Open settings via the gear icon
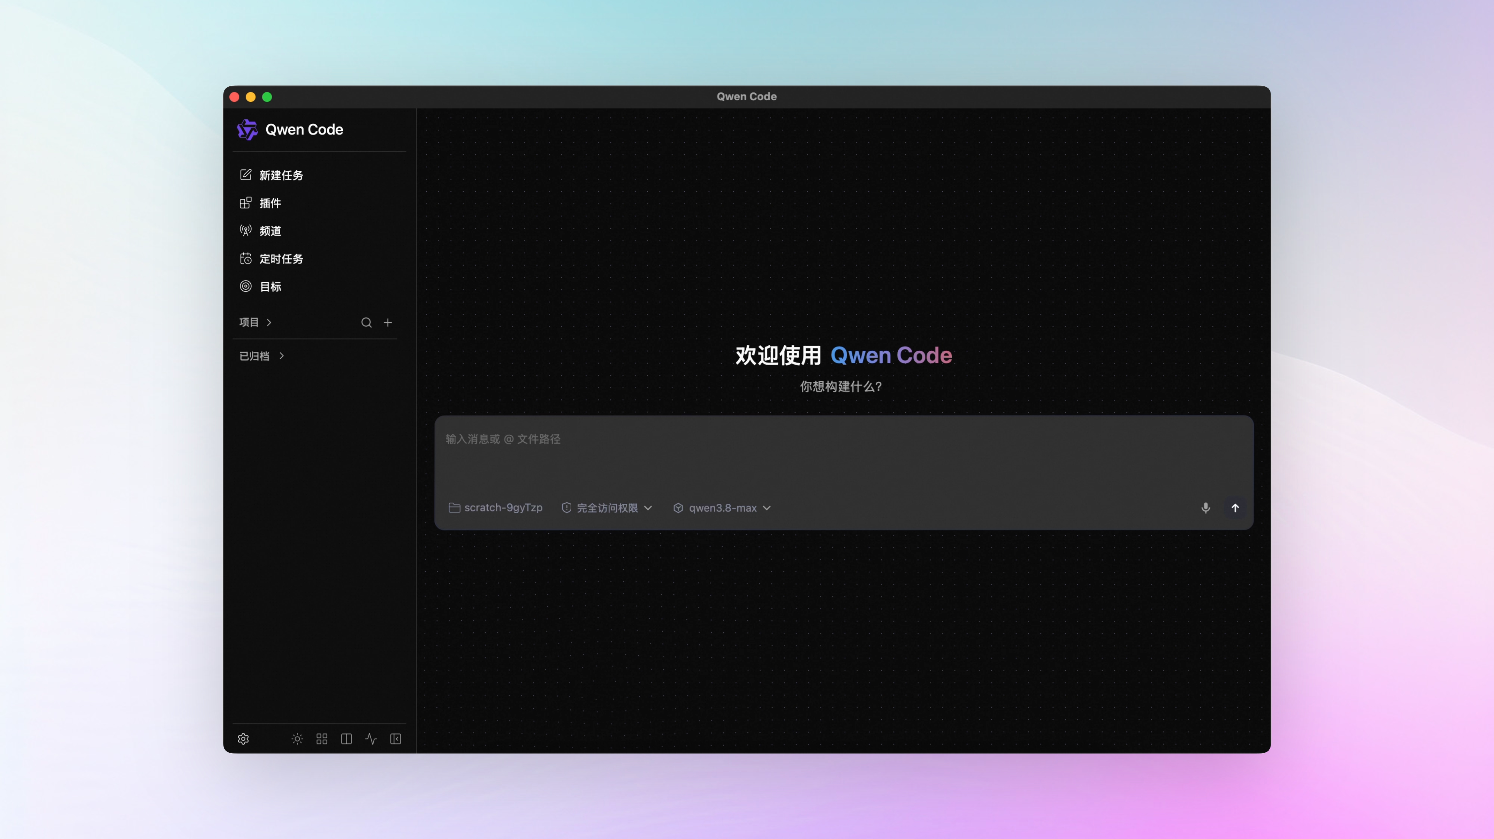The width and height of the screenshot is (1494, 839). pos(244,739)
